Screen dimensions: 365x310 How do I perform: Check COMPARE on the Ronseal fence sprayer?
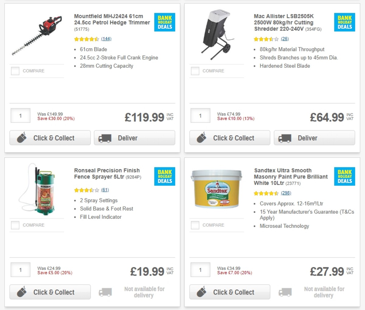[15, 225]
